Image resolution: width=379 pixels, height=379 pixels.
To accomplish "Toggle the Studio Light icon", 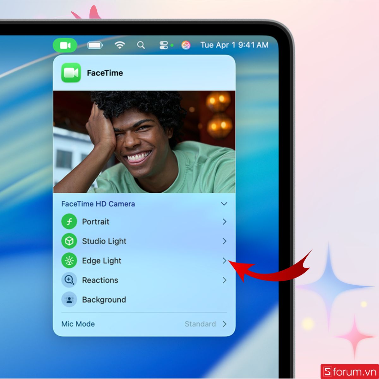I will point(69,241).
